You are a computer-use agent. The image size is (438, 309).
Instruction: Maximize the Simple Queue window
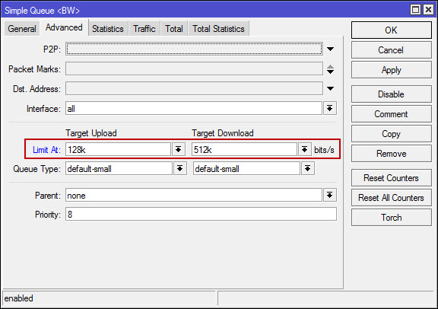[x=416, y=10]
